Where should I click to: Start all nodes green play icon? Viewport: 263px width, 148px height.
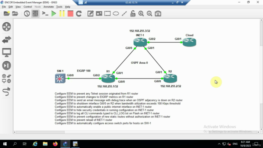[x=54, y=14]
